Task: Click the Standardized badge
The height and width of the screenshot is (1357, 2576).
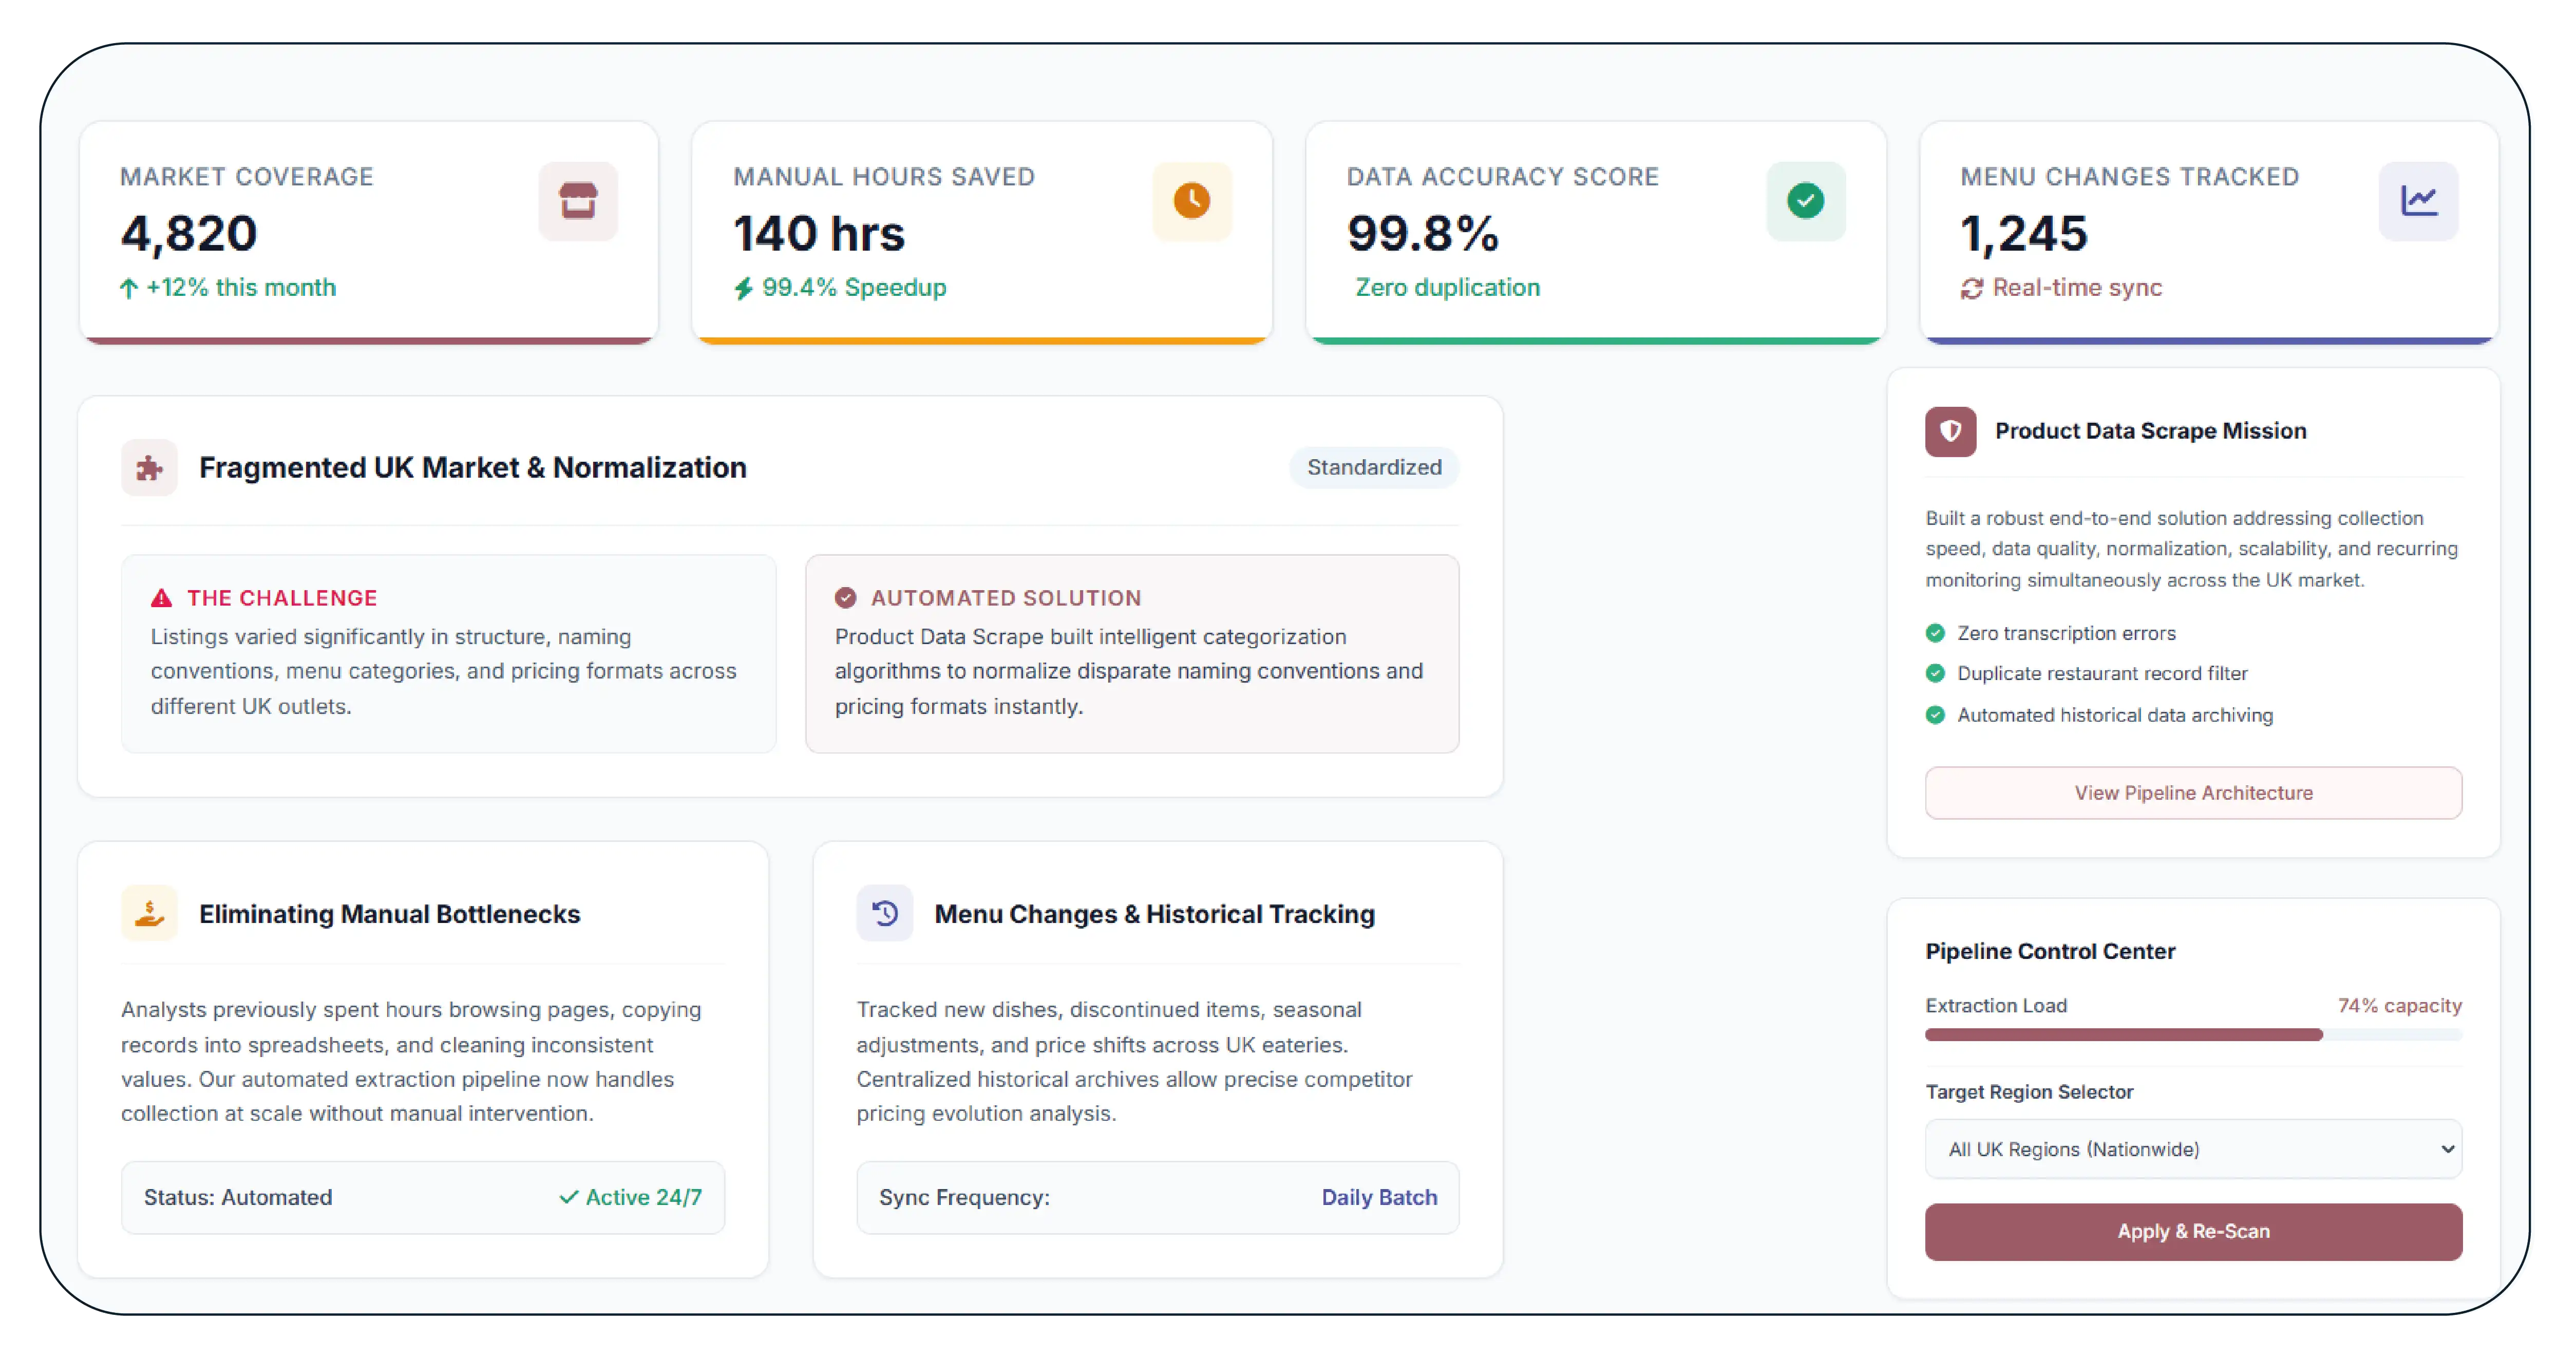Action: coord(1374,467)
